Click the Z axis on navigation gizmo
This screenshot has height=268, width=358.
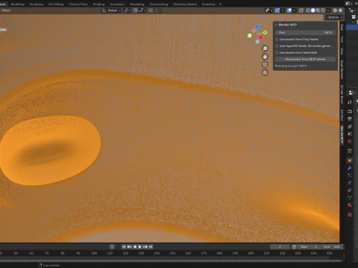tap(257, 26)
